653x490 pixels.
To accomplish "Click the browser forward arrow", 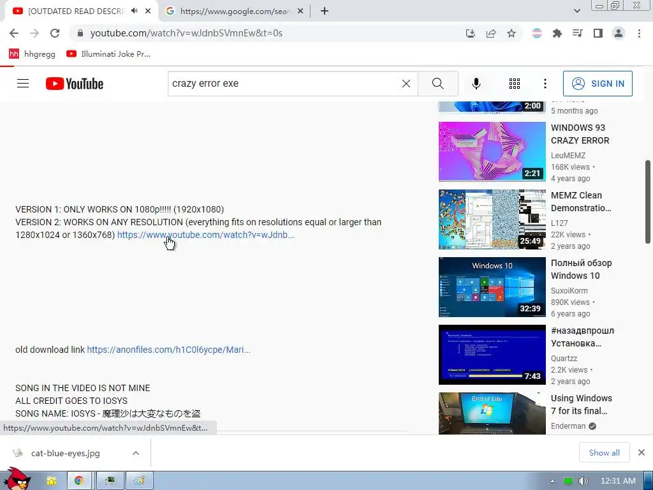I will pos(34,33).
